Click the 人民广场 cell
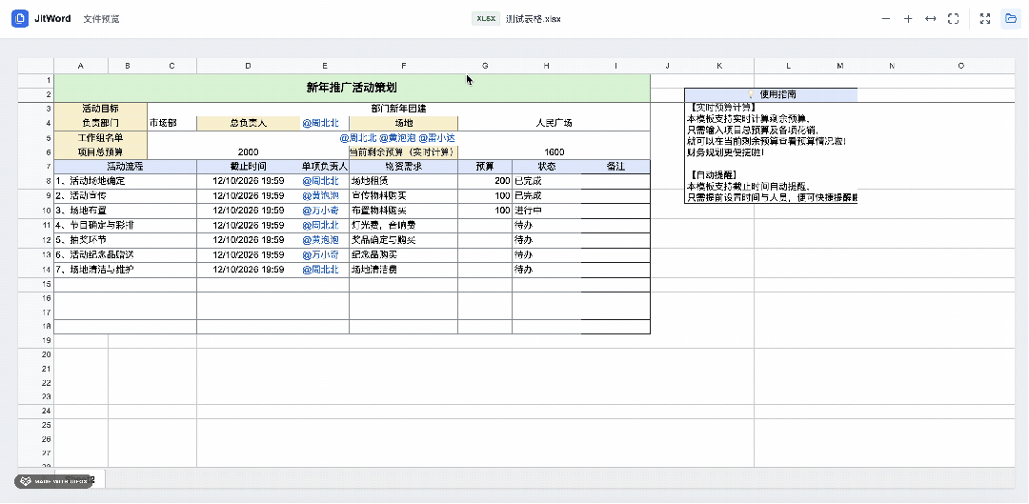1029x504 pixels. 554,123
